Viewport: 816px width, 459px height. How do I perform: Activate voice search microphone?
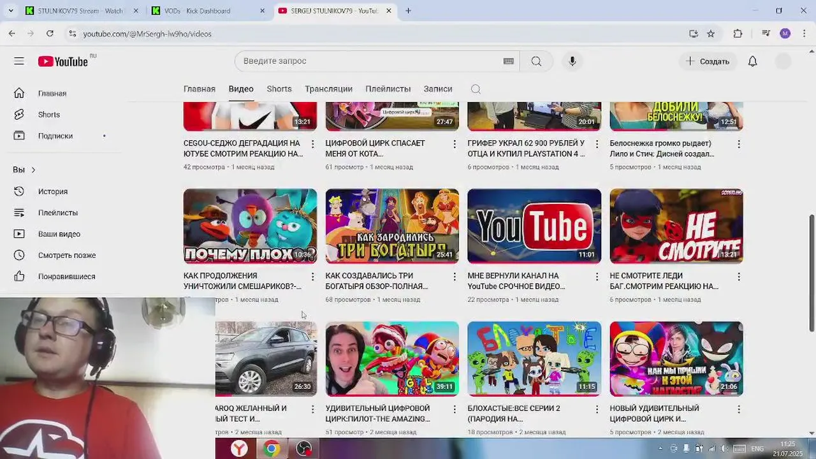(x=572, y=61)
